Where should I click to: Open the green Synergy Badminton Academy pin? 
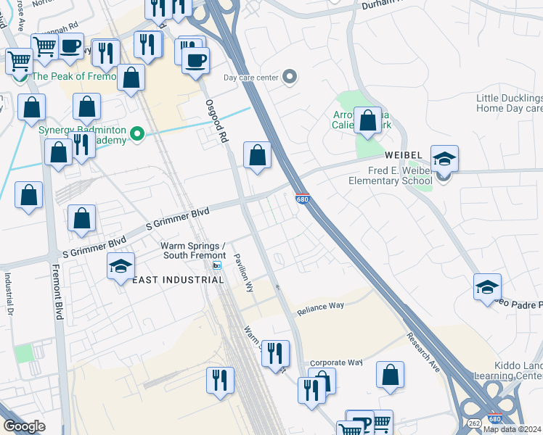[x=137, y=135]
